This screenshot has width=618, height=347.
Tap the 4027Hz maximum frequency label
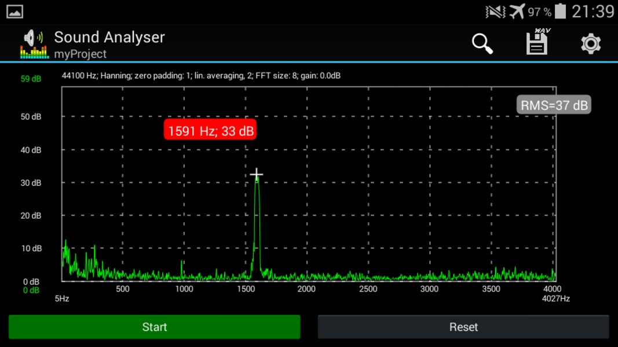(555, 298)
